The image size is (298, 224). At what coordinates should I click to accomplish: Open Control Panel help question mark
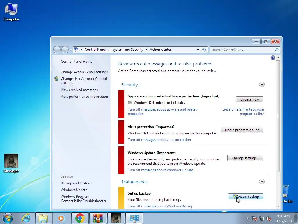coord(273,58)
